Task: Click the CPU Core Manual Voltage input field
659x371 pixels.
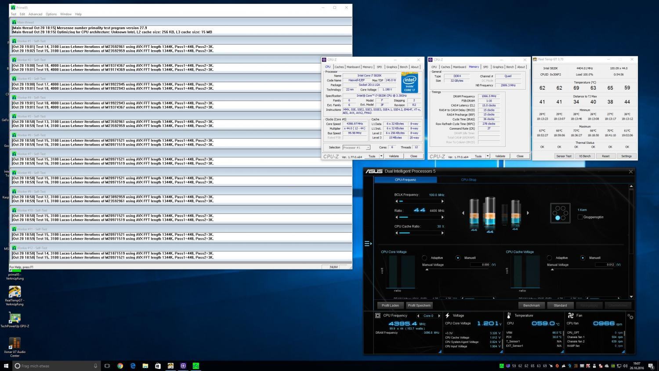Action: coord(480,265)
